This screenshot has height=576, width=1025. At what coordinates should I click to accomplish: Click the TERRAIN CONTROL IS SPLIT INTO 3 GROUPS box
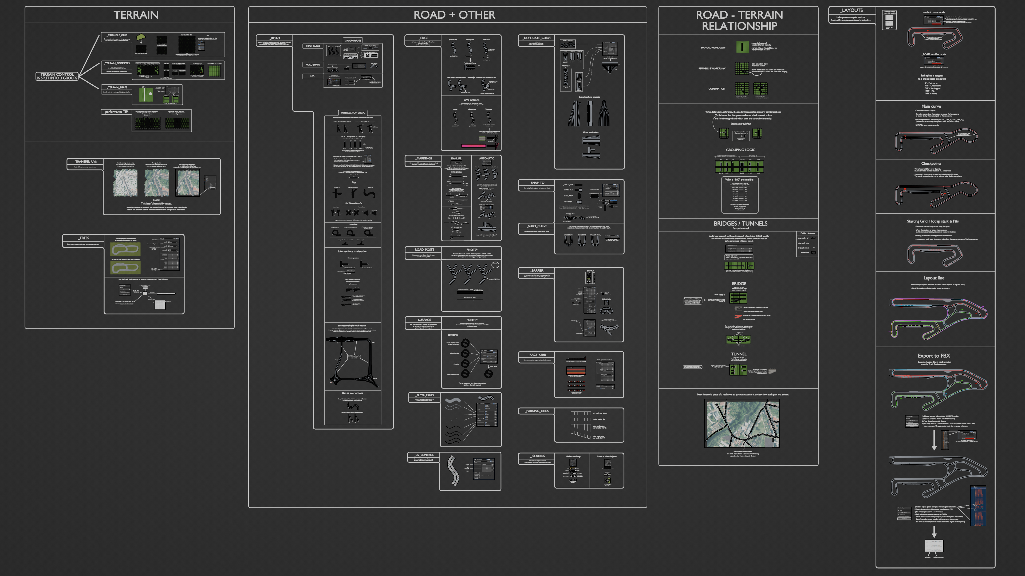tap(57, 76)
